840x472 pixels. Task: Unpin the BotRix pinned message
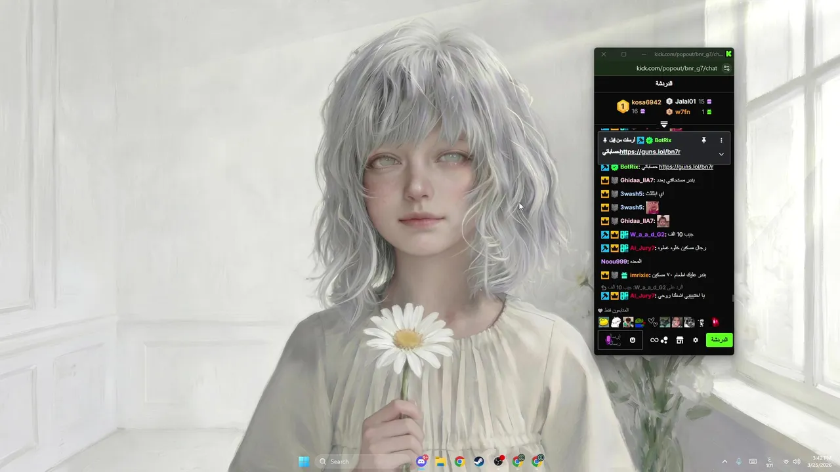coord(703,140)
